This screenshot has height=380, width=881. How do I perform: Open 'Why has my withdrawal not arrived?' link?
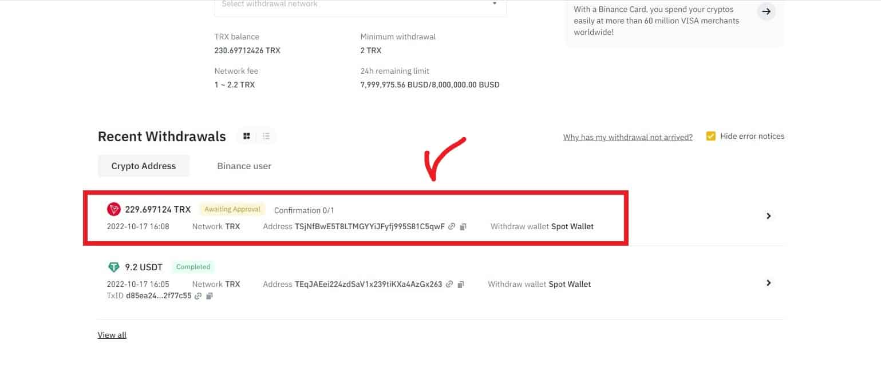[x=628, y=137]
